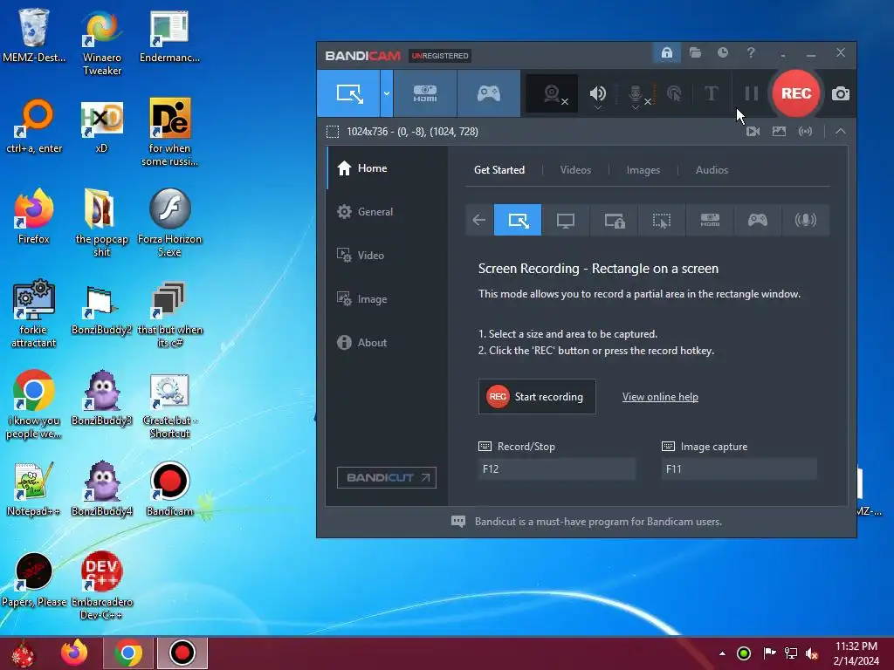Select audio only recording mode icon

(x=805, y=220)
